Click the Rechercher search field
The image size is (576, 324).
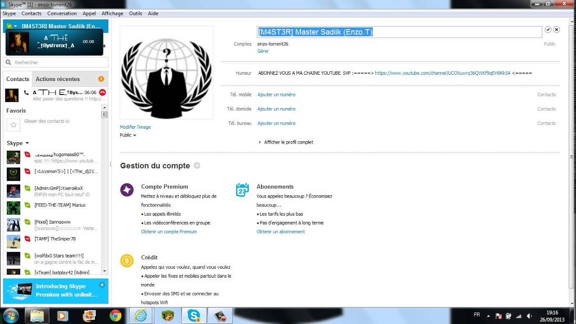point(56,63)
